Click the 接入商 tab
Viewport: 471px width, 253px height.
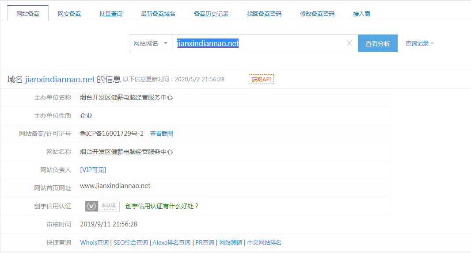tap(361, 14)
